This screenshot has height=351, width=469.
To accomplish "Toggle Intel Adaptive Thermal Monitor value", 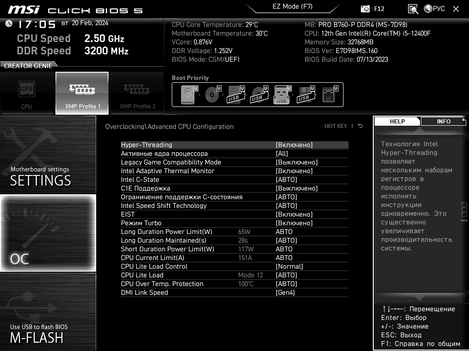I will point(234,171).
